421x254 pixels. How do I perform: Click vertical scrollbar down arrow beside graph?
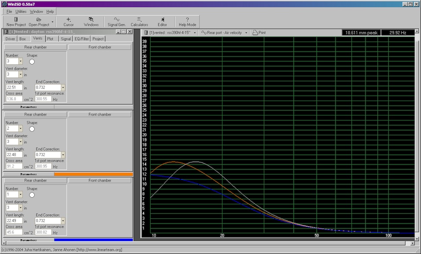[417, 239]
